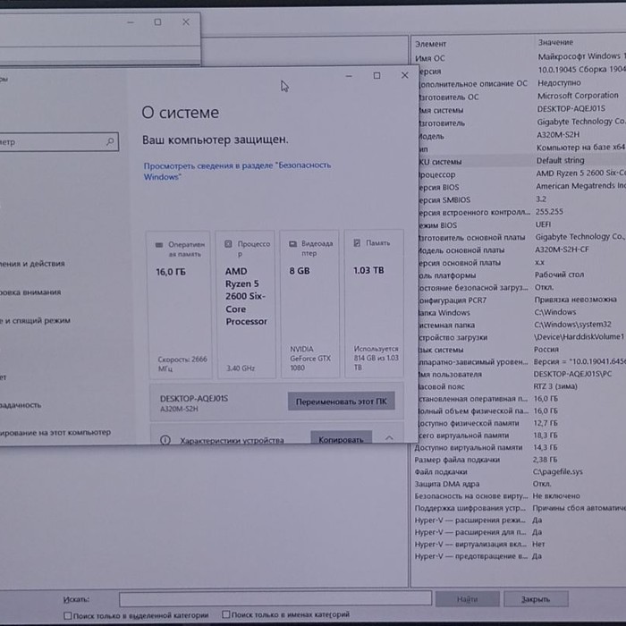626x626 pixels.
Task: Select the Часовой пояс row
Action: point(521,386)
